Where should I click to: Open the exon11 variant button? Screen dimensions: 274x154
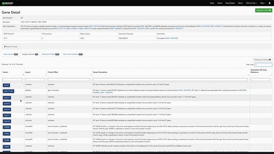click(x=7, y=98)
